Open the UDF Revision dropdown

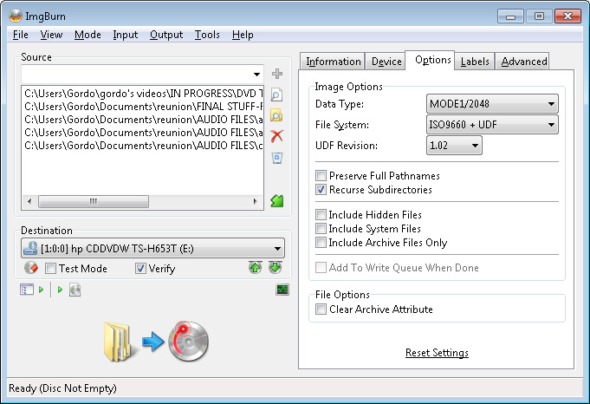pos(454,146)
